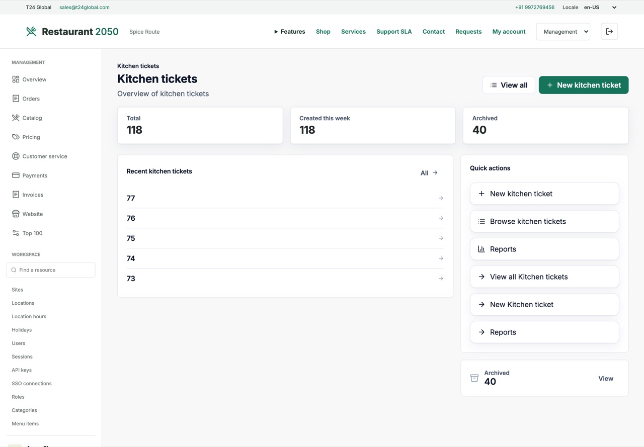
Task: Click the Payments card icon
Action: (x=16, y=175)
